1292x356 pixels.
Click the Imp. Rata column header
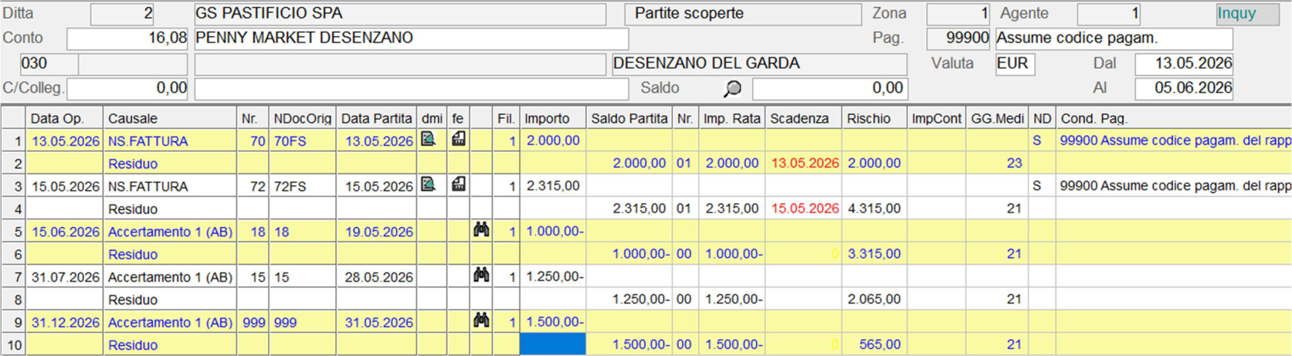[731, 118]
